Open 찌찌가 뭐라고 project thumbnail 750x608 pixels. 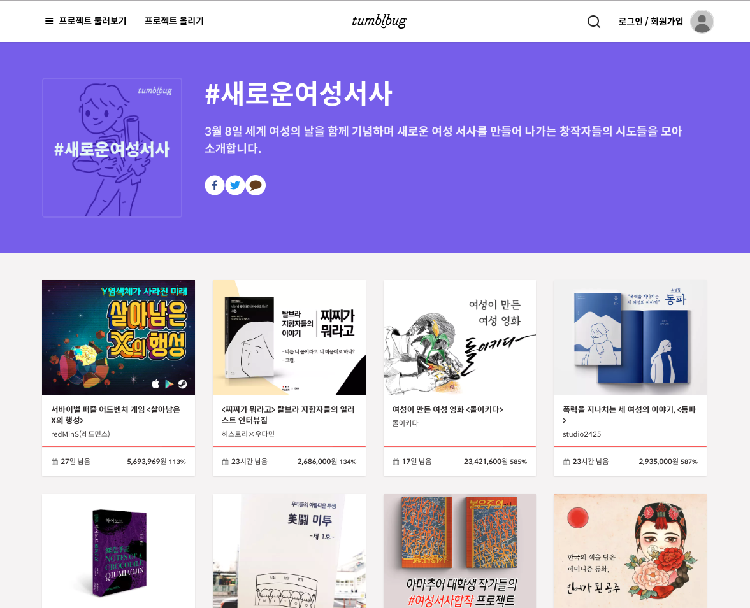pyautogui.click(x=289, y=337)
